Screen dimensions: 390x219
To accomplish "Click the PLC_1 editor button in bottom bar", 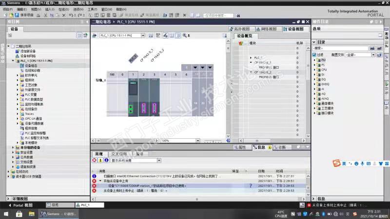I will (90, 205).
